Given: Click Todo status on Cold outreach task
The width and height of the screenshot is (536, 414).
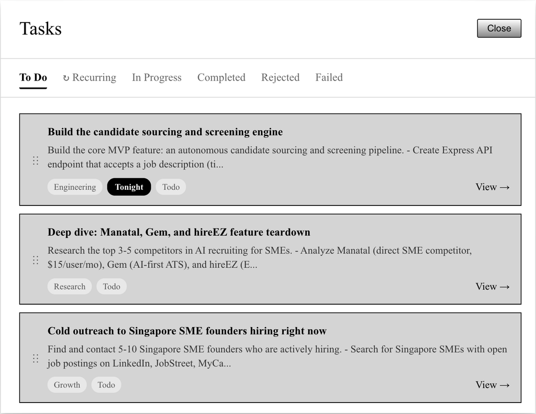Looking at the screenshot, I should (x=106, y=385).
